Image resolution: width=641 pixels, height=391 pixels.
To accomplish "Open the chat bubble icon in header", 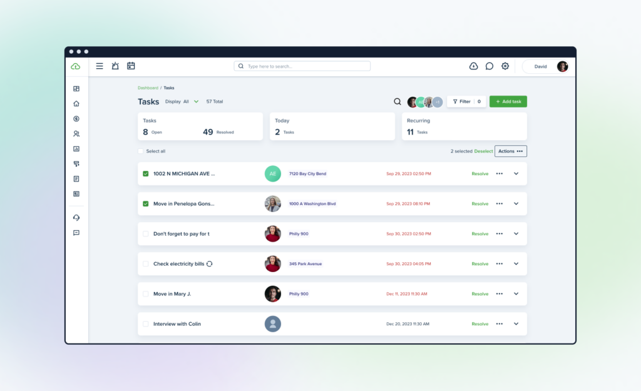I will pos(490,66).
